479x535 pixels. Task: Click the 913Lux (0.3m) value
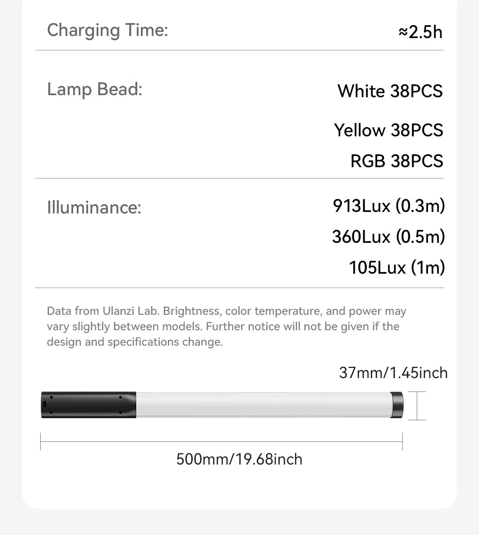[388, 206]
